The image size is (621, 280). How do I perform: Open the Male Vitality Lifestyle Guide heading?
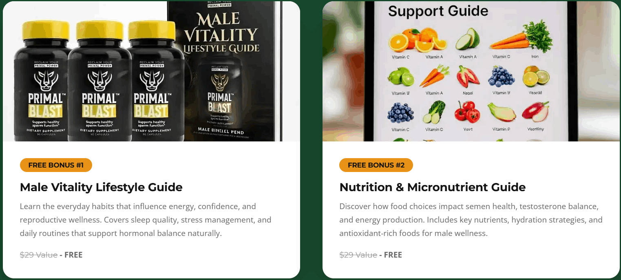(x=101, y=187)
